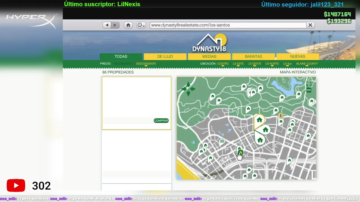Zoom out the map with the minus icon
This screenshot has width=360, height=202.
(x=309, y=90)
